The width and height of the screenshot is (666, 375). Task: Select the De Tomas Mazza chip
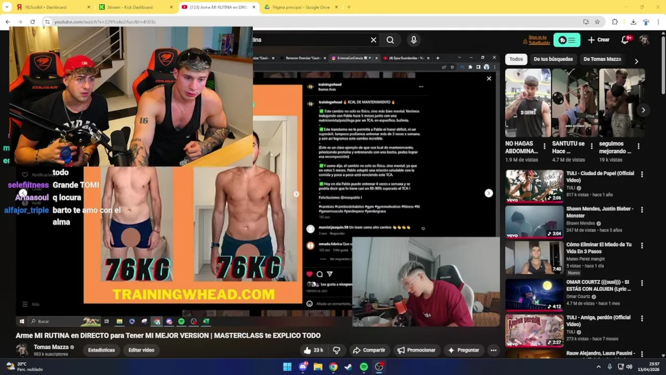(x=602, y=59)
